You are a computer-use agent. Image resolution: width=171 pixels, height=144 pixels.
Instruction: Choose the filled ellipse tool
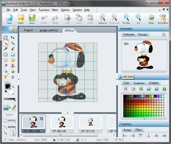pos(13,60)
